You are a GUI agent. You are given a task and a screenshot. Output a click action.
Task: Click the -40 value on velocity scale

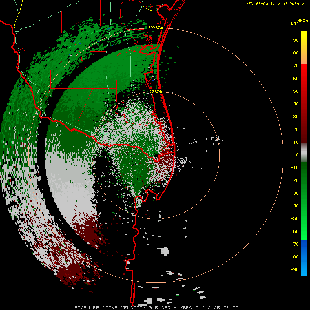(x=294, y=206)
